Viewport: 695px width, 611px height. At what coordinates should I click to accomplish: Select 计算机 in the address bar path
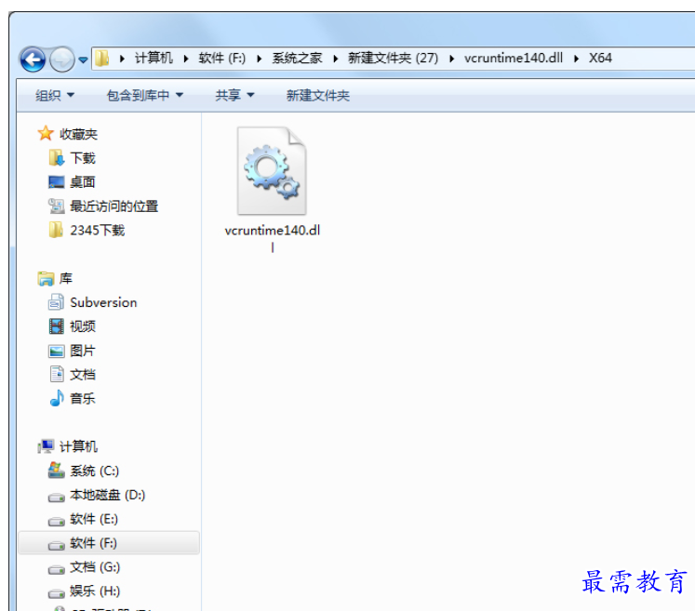(x=154, y=58)
